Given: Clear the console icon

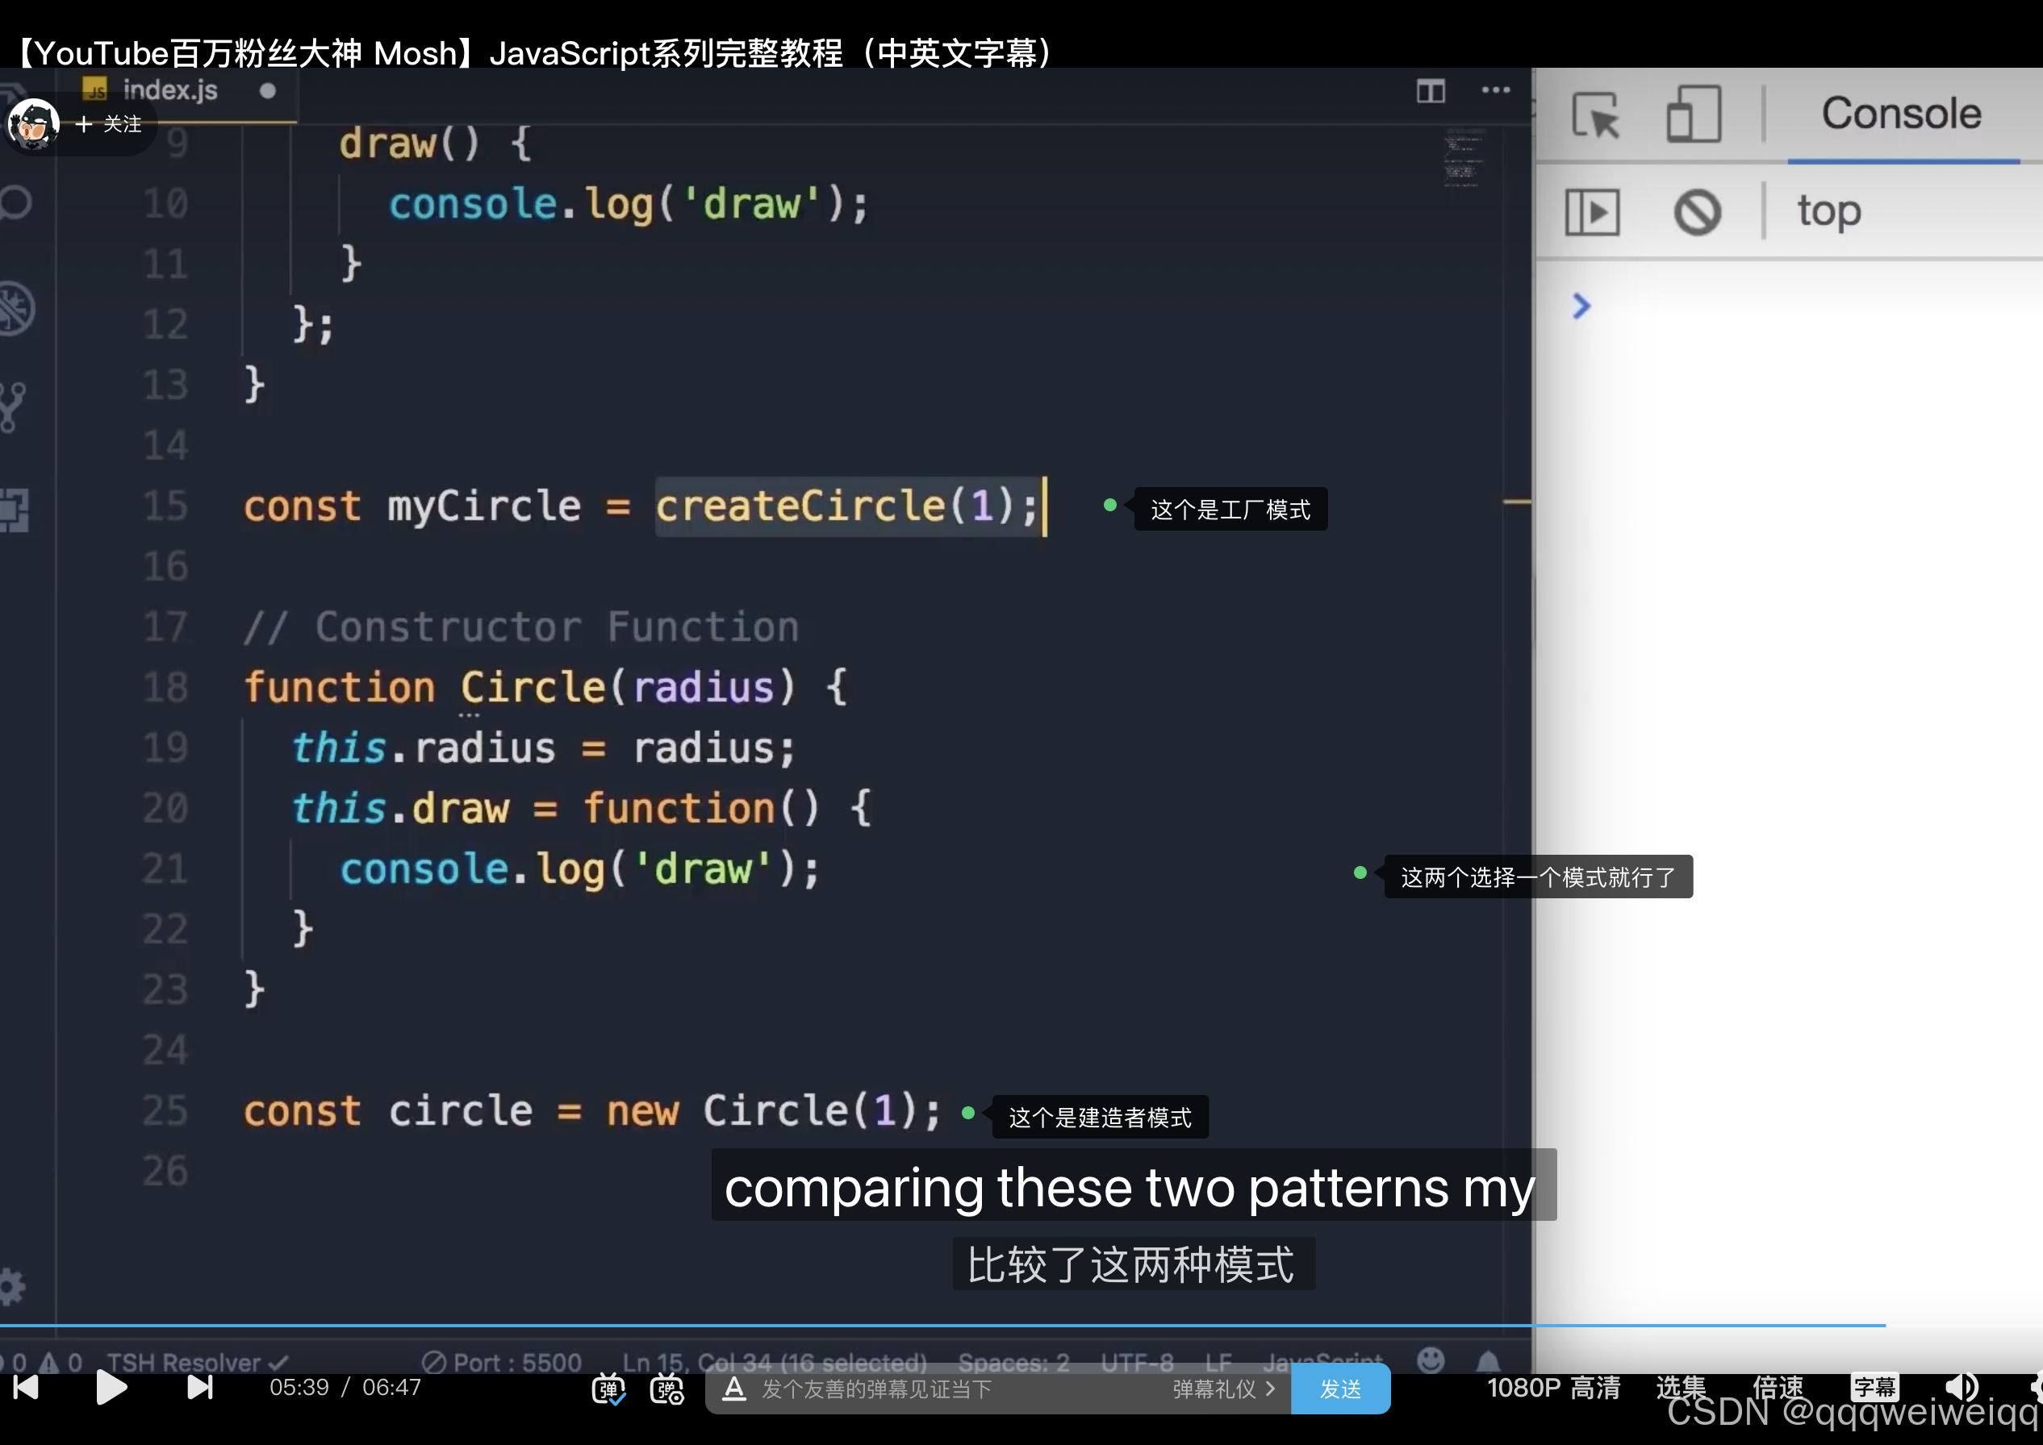Looking at the screenshot, I should [x=1697, y=213].
